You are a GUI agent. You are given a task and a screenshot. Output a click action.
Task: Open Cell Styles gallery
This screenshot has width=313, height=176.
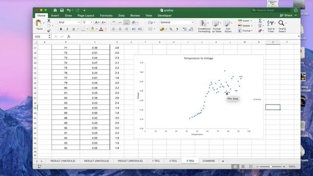(x=228, y=26)
